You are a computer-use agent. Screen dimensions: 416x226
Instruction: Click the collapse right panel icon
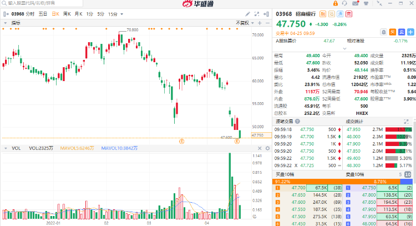tap(266, 14)
